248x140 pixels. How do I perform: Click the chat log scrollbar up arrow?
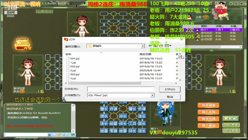click(73, 106)
